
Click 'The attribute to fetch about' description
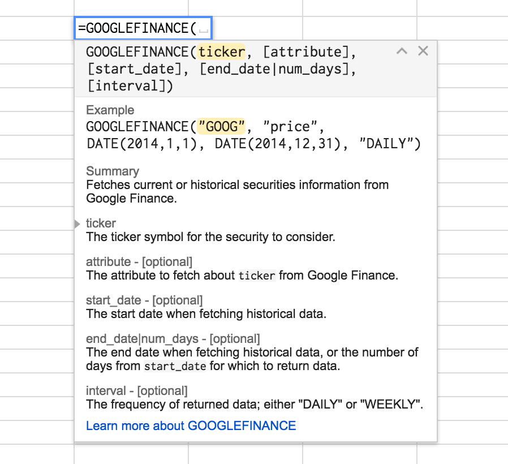[x=242, y=276]
